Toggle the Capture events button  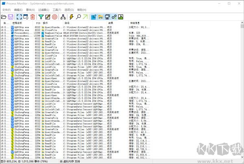19,17
